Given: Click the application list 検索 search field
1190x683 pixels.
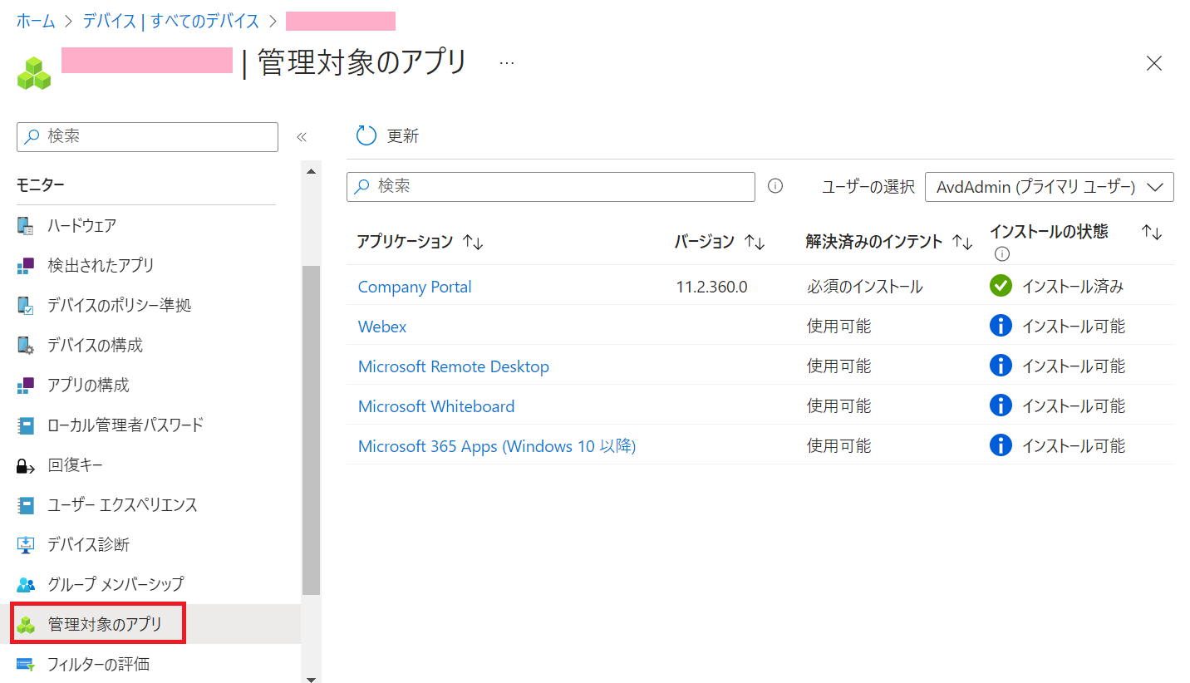Looking at the screenshot, I should (551, 187).
